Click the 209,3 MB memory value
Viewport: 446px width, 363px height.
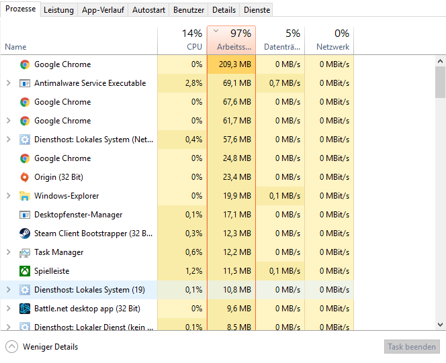(x=235, y=64)
